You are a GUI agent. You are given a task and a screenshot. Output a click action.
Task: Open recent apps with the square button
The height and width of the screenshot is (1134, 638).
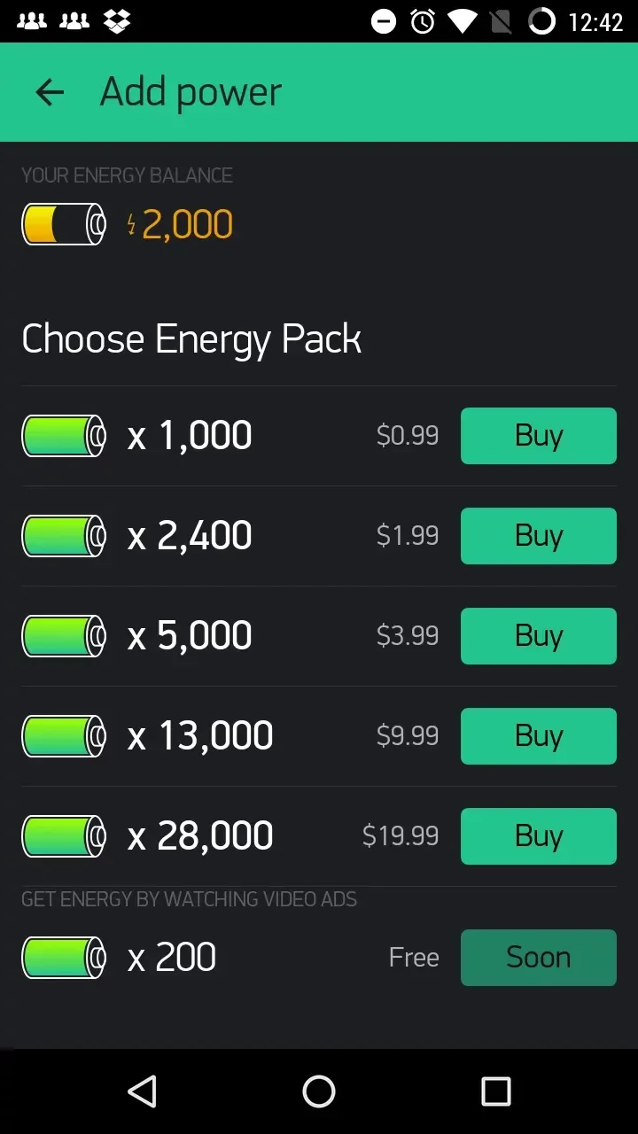pyautogui.click(x=496, y=1091)
